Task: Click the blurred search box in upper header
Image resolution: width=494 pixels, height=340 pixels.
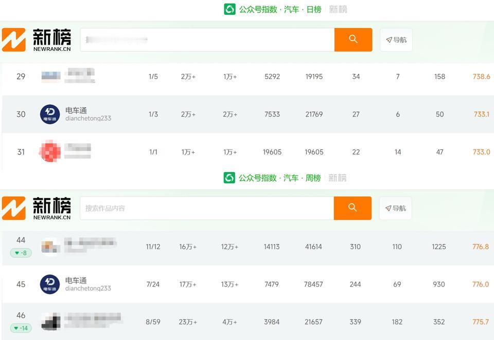Action: pyautogui.click(x=207, y=40)
